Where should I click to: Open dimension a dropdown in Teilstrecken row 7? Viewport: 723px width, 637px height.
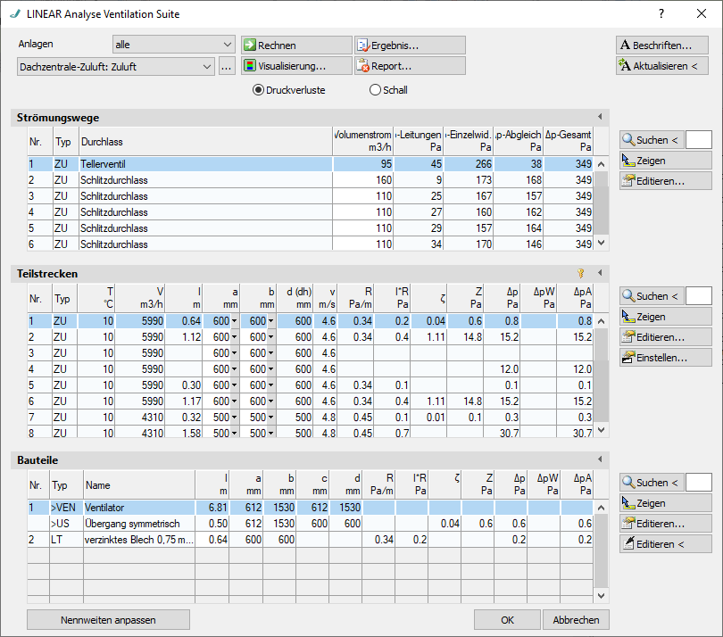point(235,418)
